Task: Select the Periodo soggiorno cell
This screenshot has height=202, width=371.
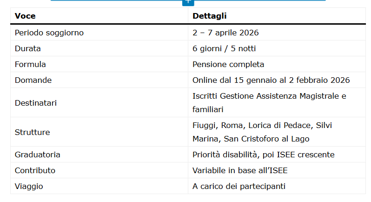Action: [49, 33]
